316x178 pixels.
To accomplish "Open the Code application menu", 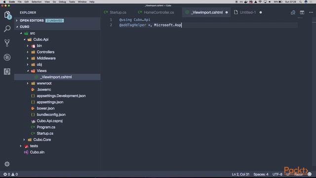I will (x=11, y=2).
